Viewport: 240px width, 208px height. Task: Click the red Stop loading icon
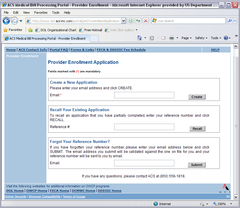coord(146,21)
